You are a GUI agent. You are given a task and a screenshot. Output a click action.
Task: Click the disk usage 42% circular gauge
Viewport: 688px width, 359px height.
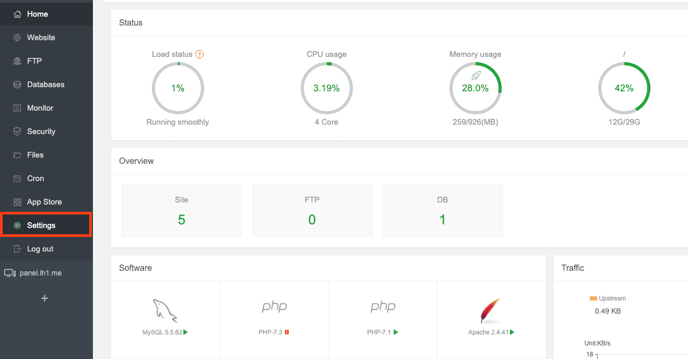(x=624, y=88)
